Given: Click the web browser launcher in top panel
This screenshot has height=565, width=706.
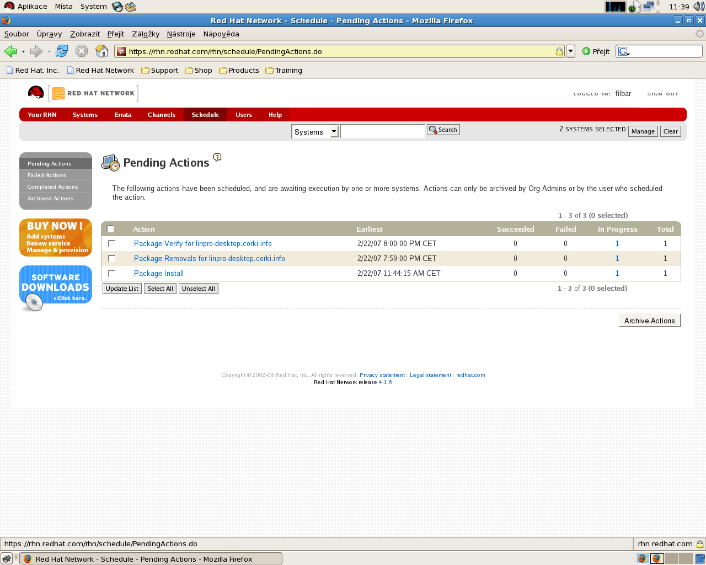Looking at the screenshot, I should point(117,7).
